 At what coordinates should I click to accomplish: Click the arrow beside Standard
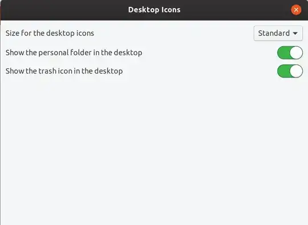tap(295, 34)
